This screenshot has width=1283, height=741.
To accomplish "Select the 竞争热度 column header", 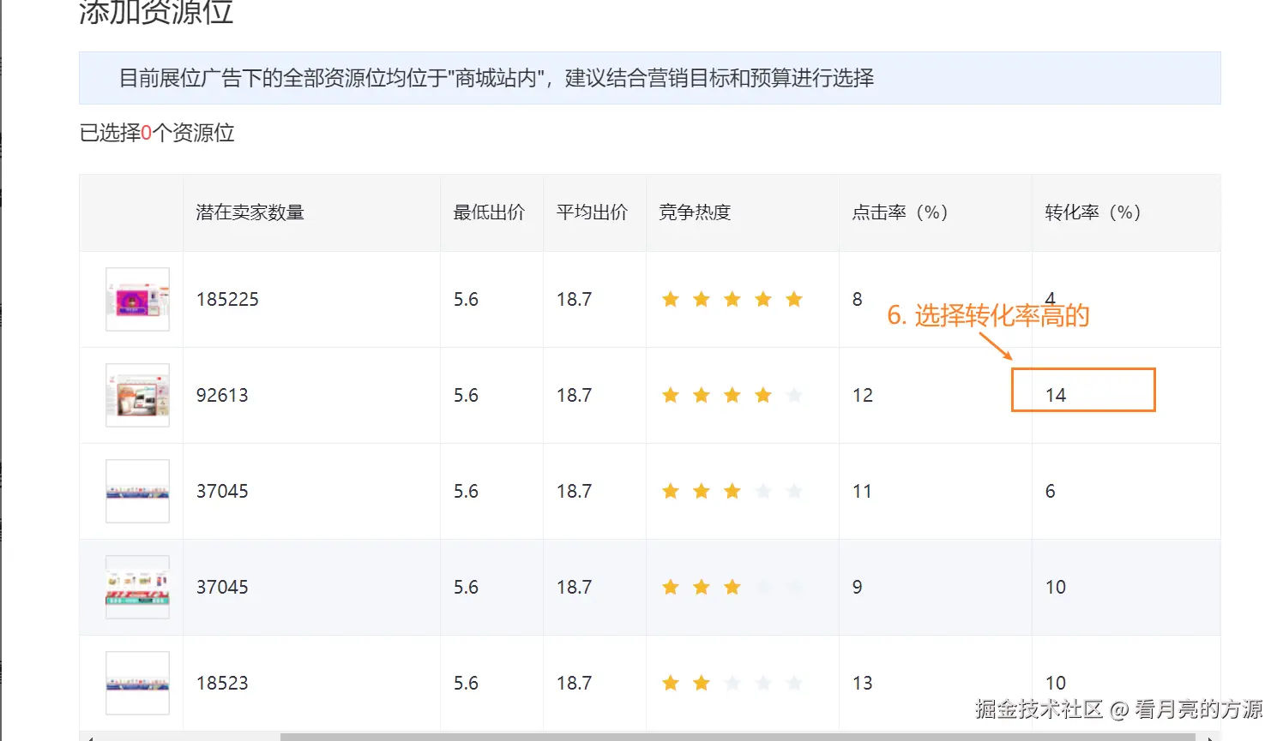I will tap(695, 212).
